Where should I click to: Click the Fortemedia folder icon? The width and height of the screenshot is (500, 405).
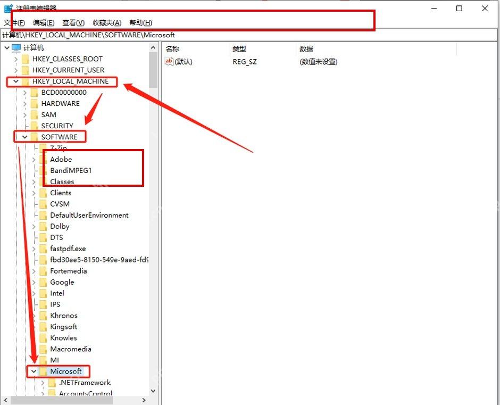coord(43,271)
